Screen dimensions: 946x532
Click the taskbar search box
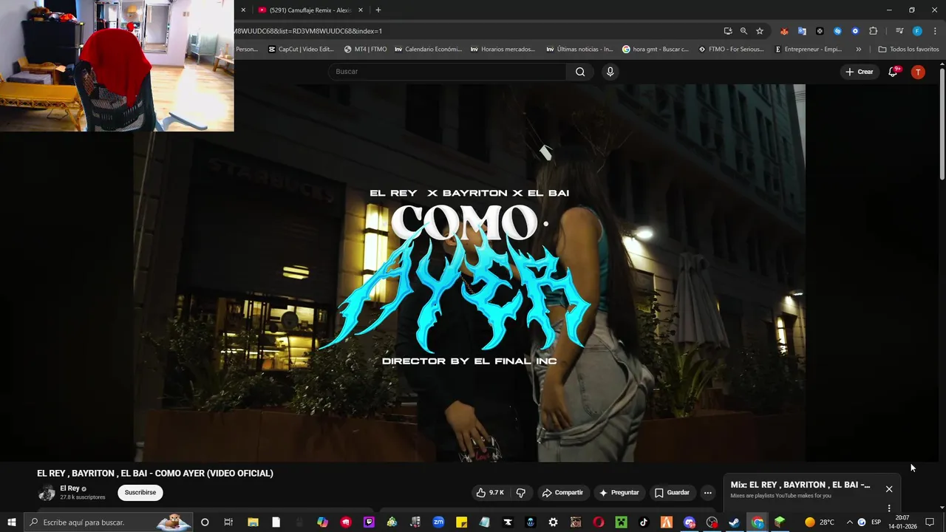click(x=109, y=522)
